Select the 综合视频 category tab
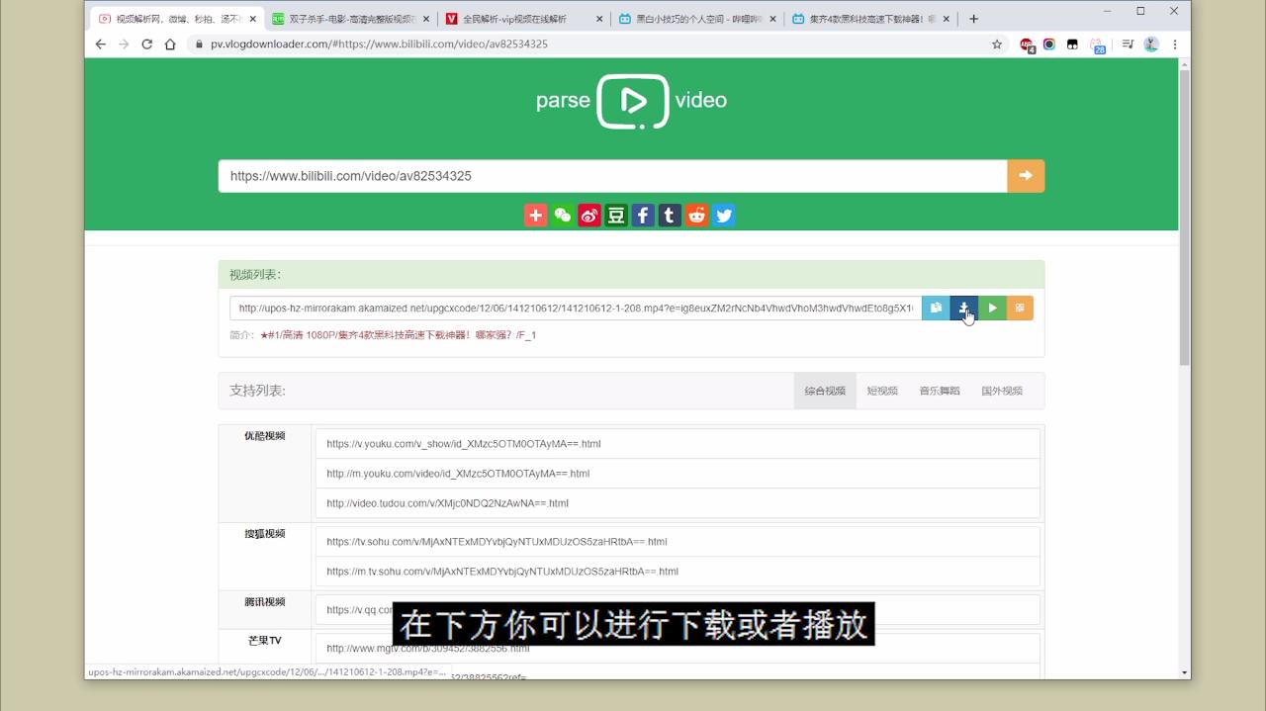The image size is (1266, 711). click(x=825, y=391)
